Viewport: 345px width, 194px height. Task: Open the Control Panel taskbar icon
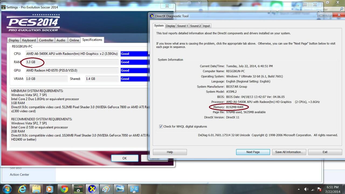coord(134,189)
